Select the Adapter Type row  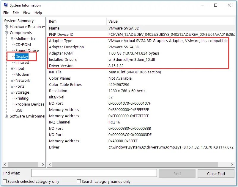(x=141, y=41)
